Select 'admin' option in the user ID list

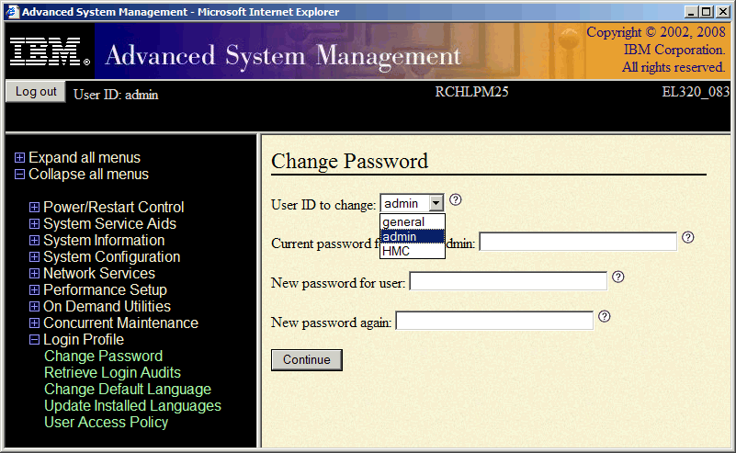(413, 236)
